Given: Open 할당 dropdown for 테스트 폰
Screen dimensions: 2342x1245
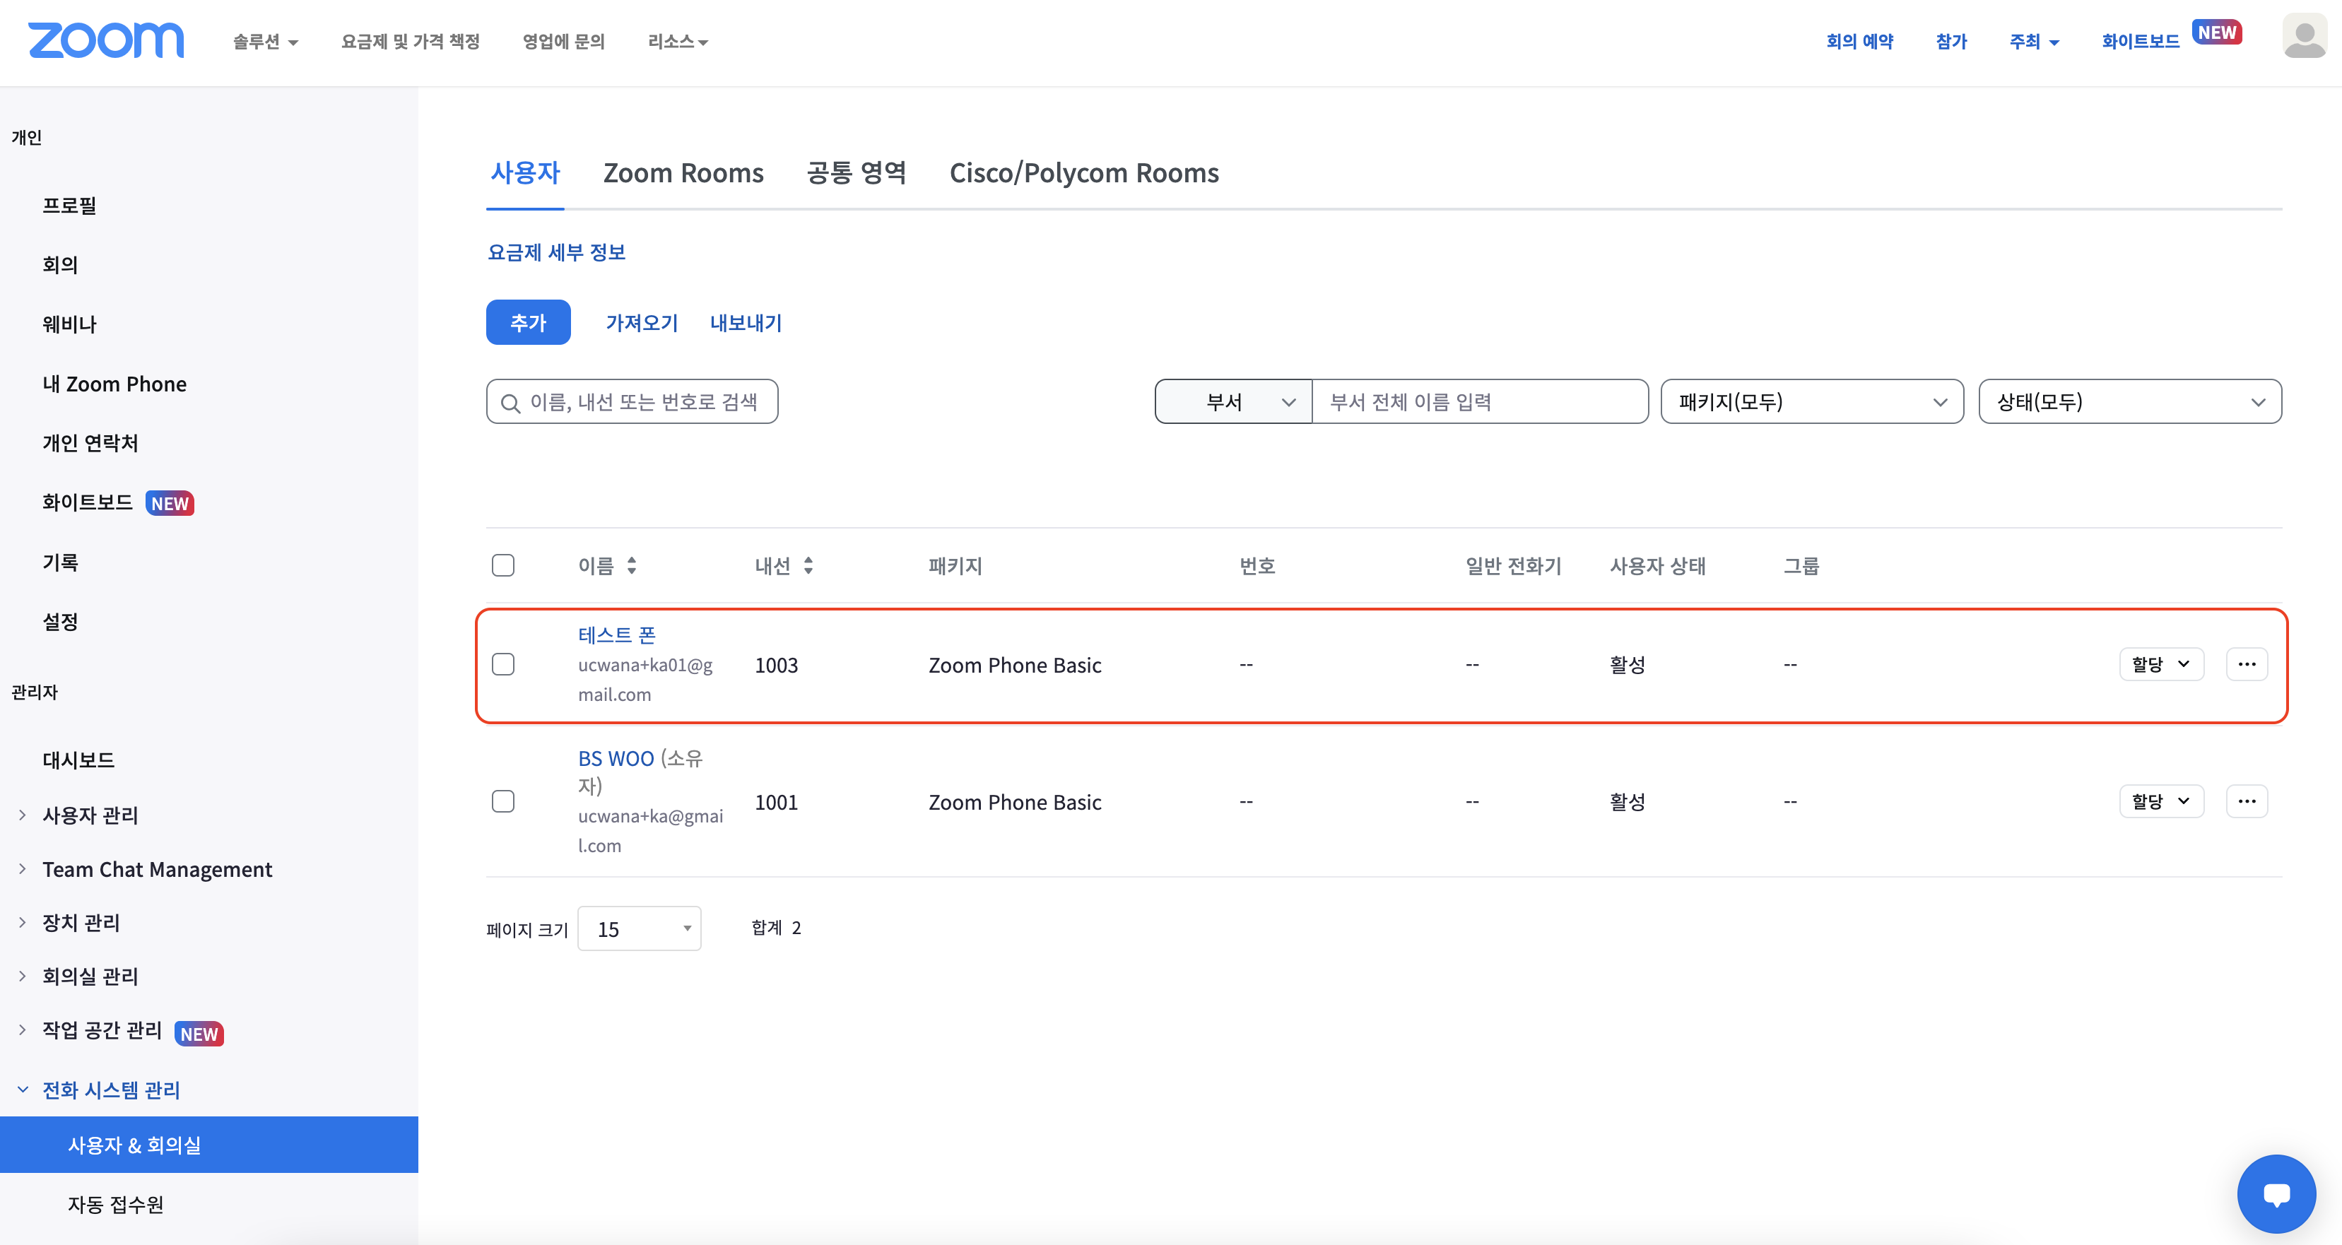Looking at the screenshot, I should point(2161,664).
